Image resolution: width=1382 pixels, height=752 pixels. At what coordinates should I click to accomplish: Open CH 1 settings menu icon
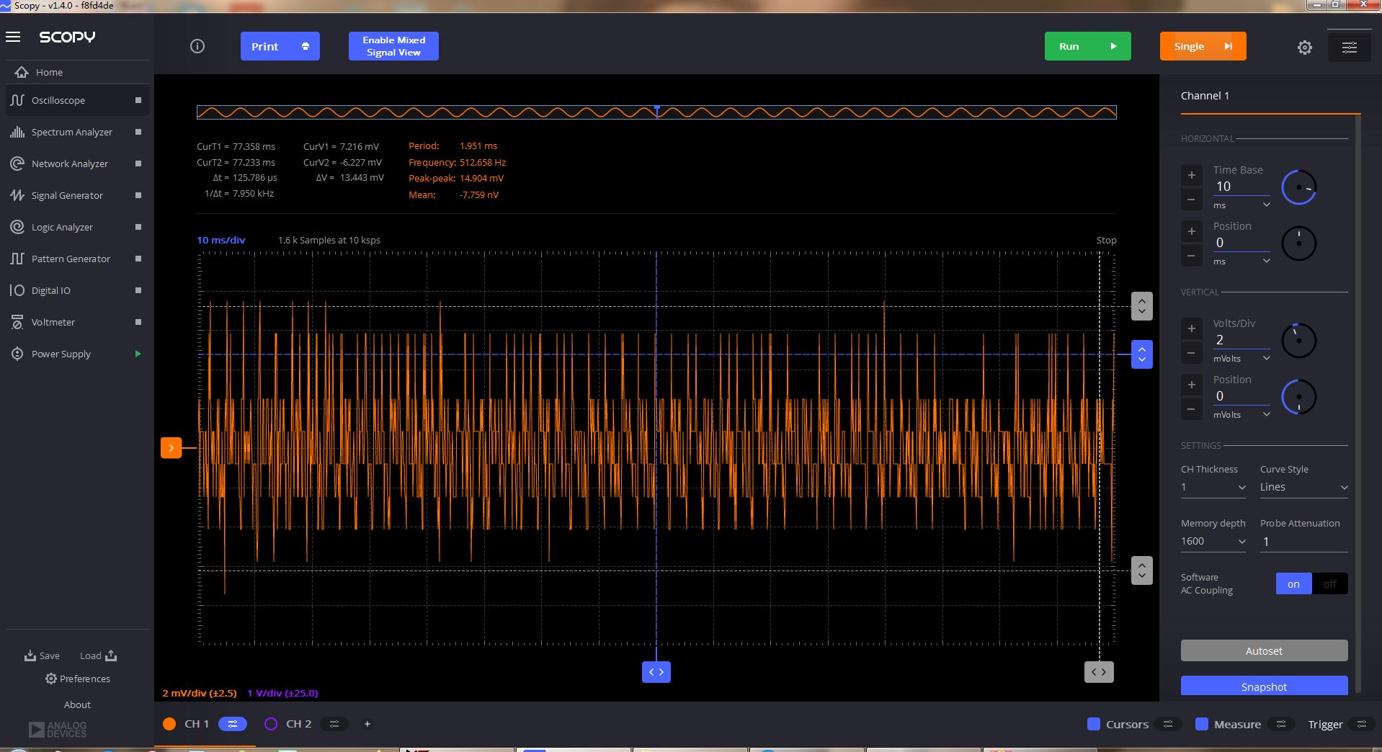(233, 724)
